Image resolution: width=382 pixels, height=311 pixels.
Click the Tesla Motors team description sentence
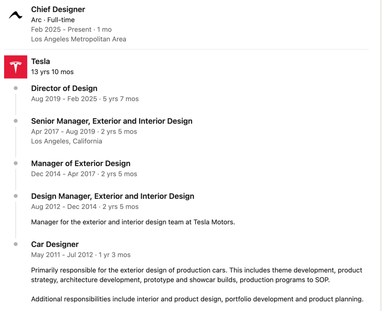tap(133, 222)
